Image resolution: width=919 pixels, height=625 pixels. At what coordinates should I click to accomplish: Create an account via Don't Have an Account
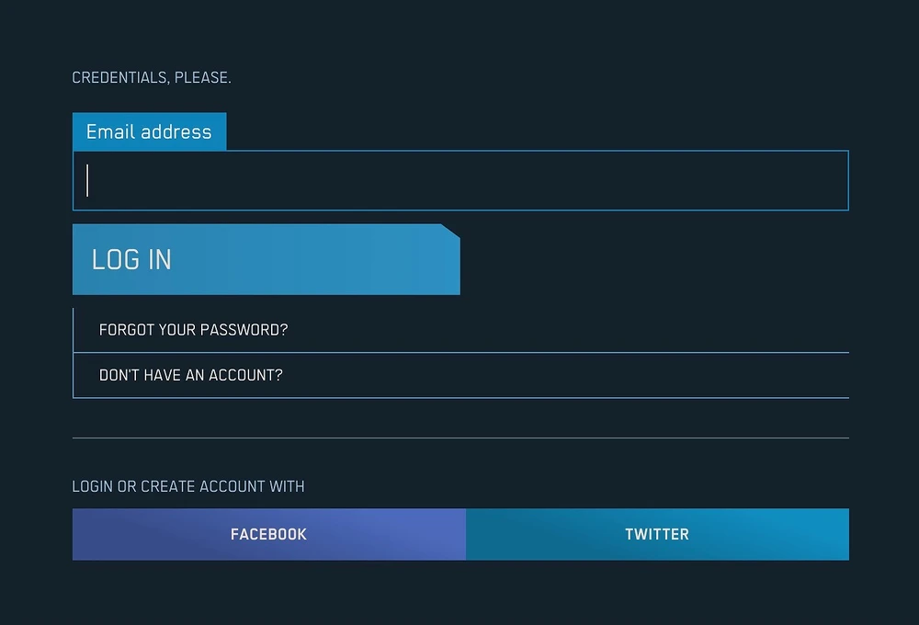click(190, 375)
